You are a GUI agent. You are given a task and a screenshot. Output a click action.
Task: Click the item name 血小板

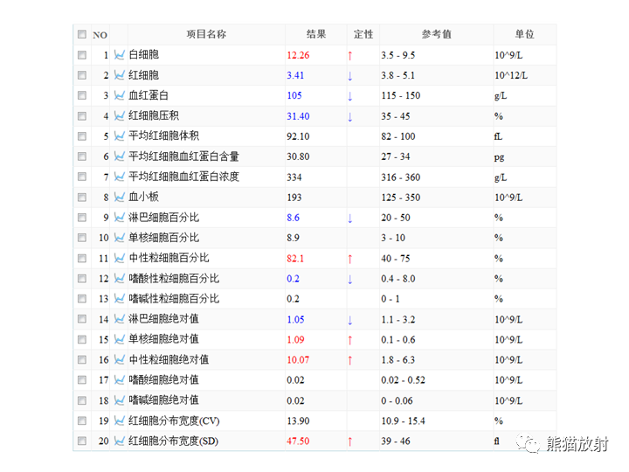(143, 197)
